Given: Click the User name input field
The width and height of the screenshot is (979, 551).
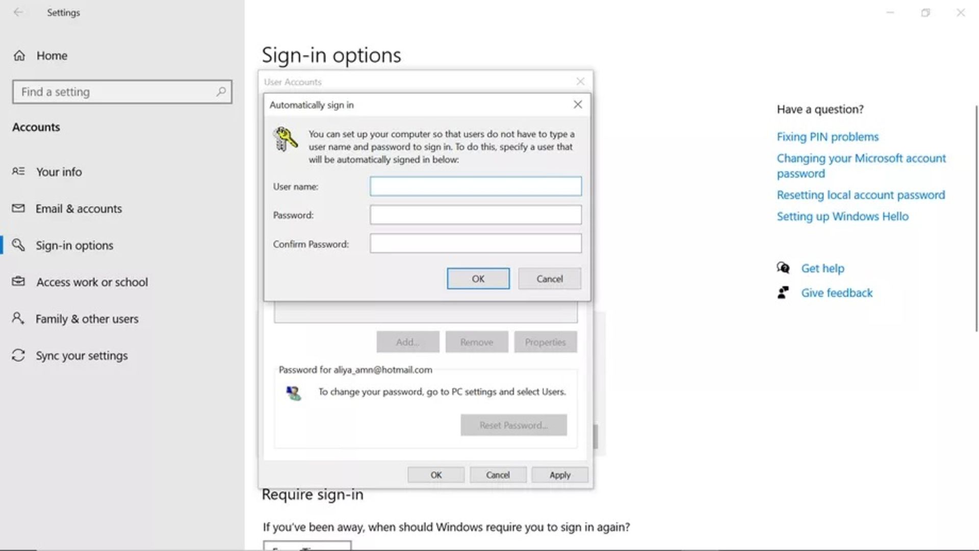Looking at the screenshot, I should pos(475,186).
